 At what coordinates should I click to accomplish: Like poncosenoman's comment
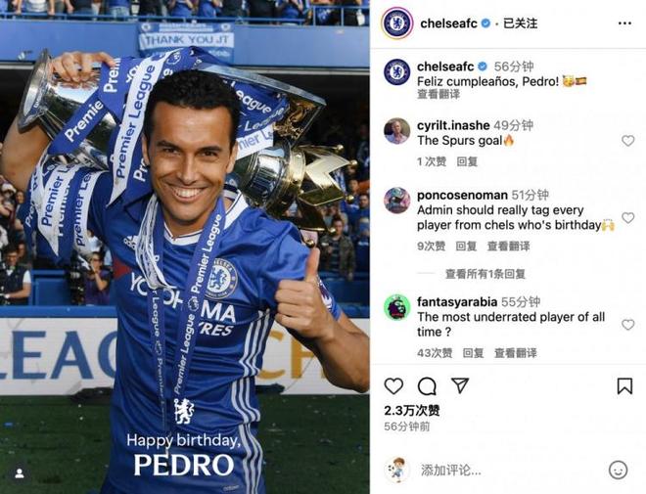click(627, 218)
